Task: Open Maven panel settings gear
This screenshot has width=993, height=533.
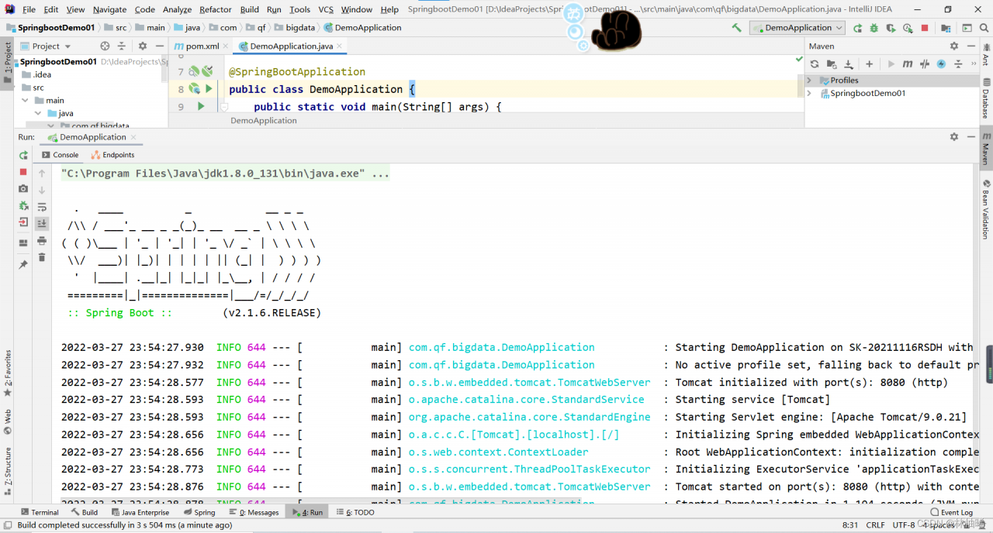Action: click(954, 46)
